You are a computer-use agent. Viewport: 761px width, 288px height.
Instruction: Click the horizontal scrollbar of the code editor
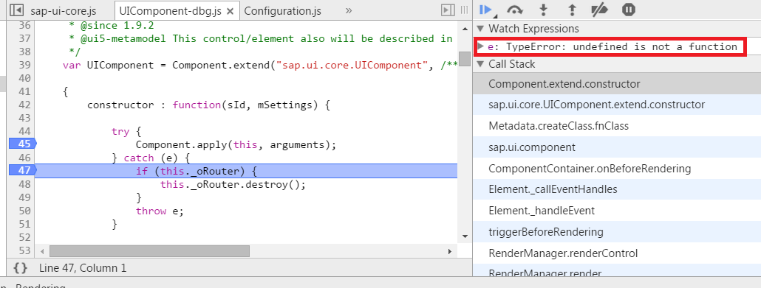click(149, 251)
